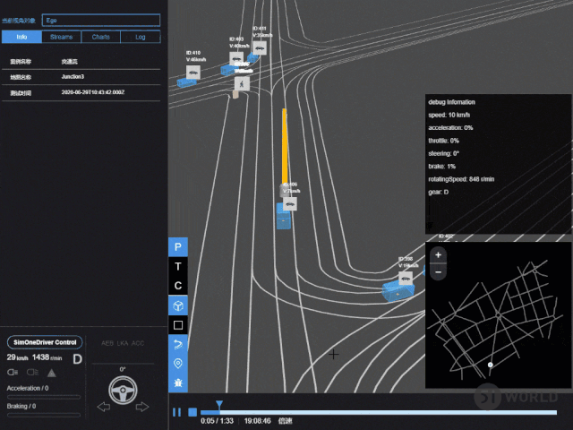Toggle the bug debug information icon
573x430 pixels.
coord(178,383)
